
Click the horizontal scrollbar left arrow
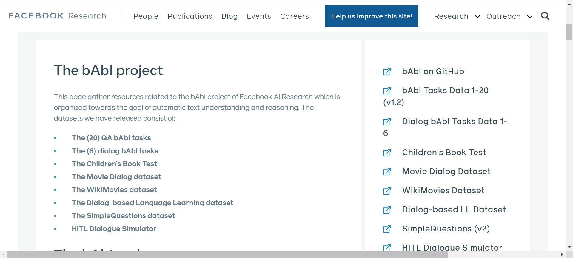(4, 255)
